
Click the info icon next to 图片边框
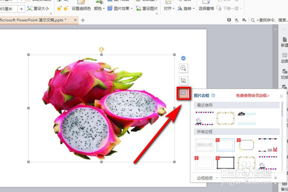(213, 96)
